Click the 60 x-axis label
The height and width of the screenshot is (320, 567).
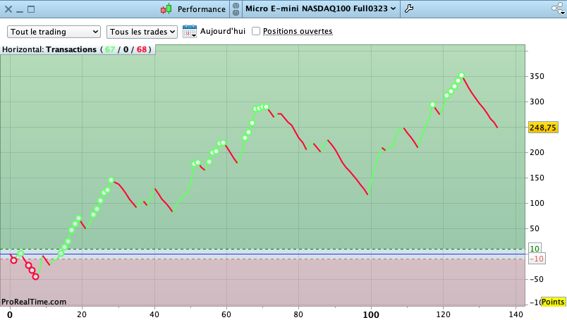[x=226, y=314]
